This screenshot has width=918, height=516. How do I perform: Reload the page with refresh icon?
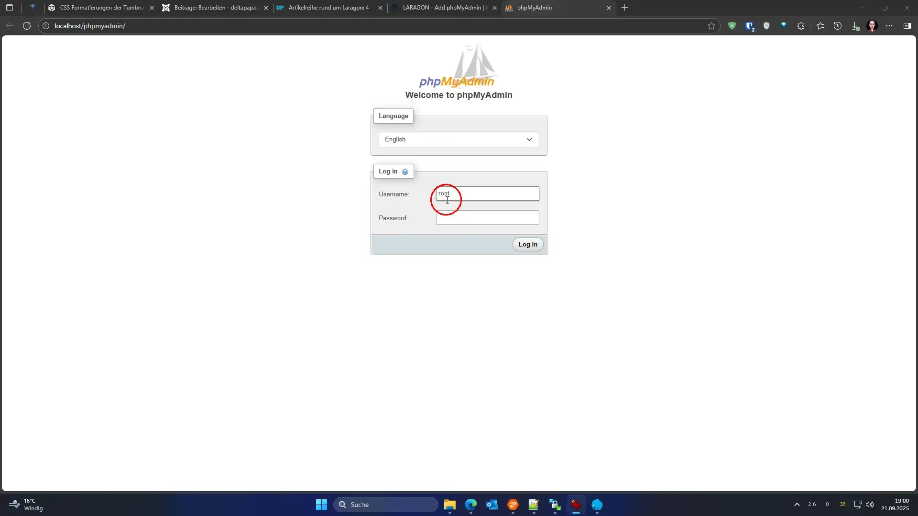click(x=27, y=26)
